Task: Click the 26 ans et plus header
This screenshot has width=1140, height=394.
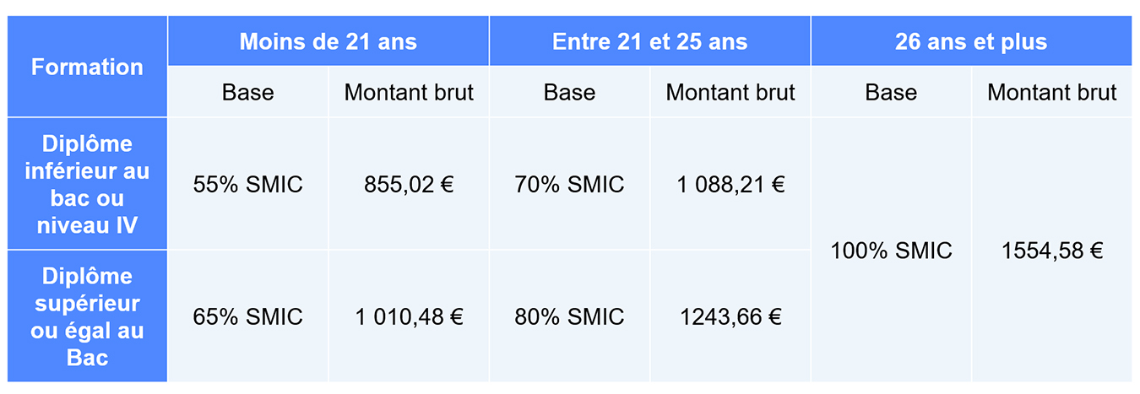Action: pyautogui.click(x=971, y=41)
